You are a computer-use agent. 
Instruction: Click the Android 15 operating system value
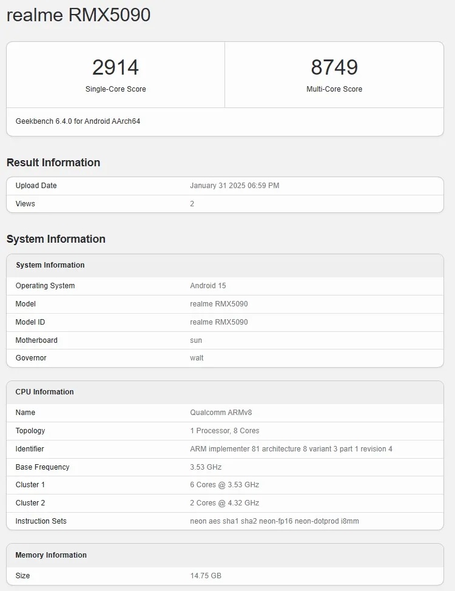pos(207,286)
